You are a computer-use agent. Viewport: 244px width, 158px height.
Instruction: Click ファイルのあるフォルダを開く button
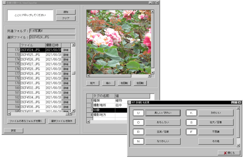point(26,121)
